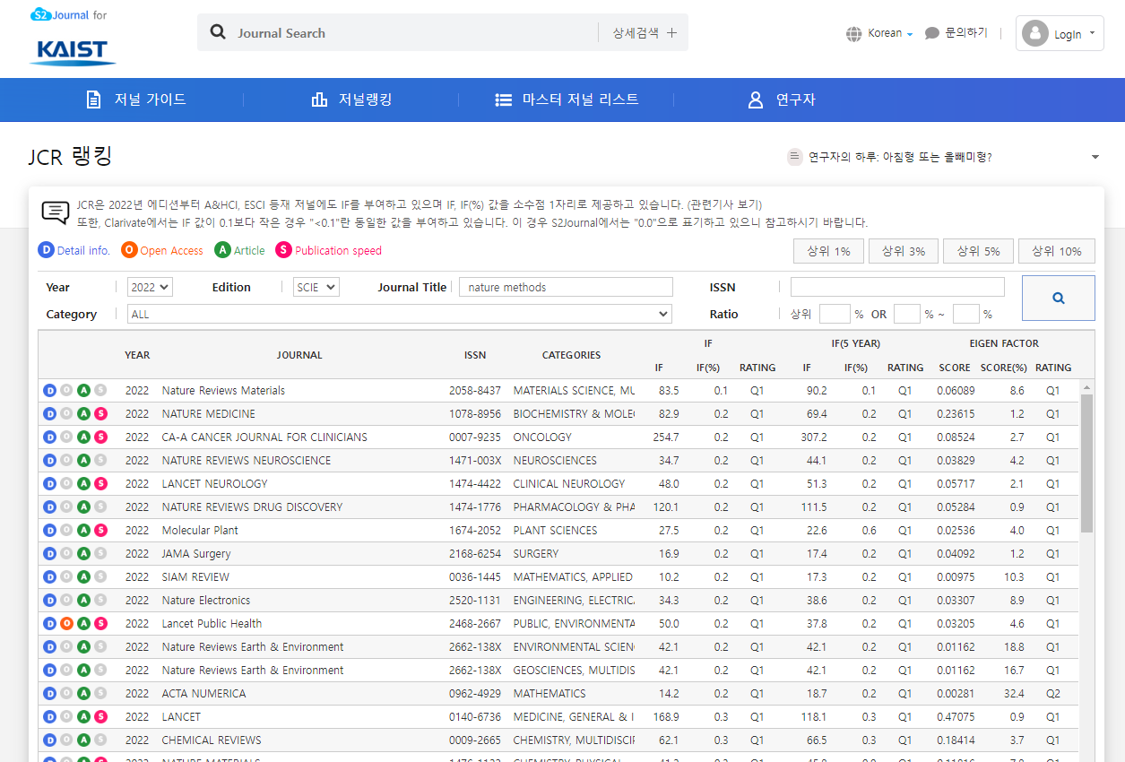The width and height of the screenshot is (1125, 762).
Task: Open 저널랭킹 menu
Action: point(351,100)
